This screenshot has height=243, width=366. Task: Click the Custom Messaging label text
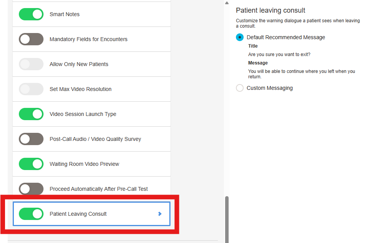point(270,88)
